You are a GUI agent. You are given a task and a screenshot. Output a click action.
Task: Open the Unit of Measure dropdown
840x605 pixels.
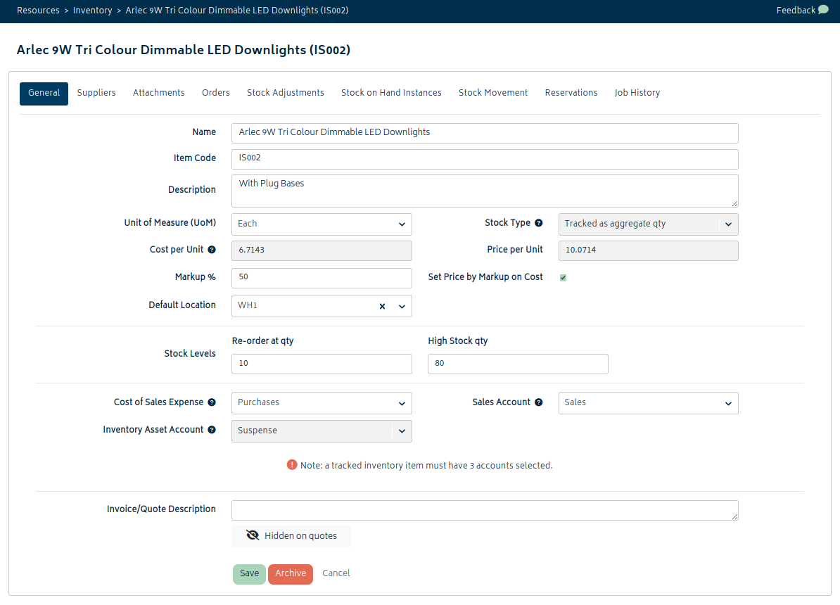[322, 224]
